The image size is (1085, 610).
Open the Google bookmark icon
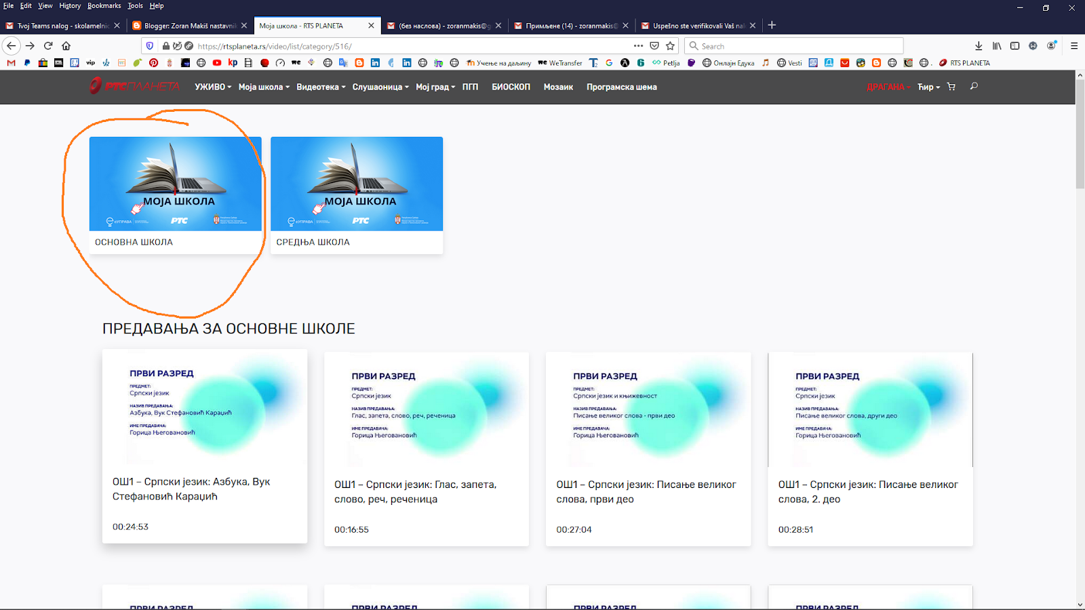609,63
